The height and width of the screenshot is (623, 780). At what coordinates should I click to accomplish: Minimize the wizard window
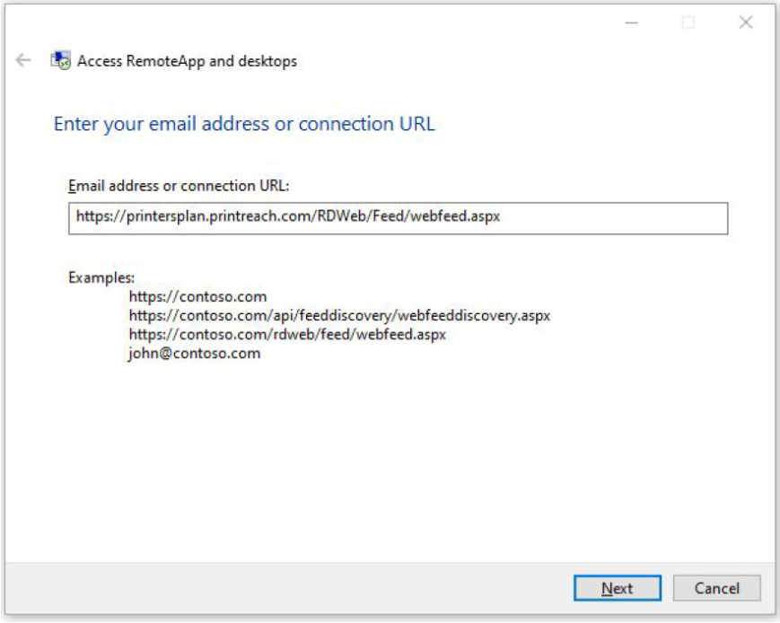(632, 22)
